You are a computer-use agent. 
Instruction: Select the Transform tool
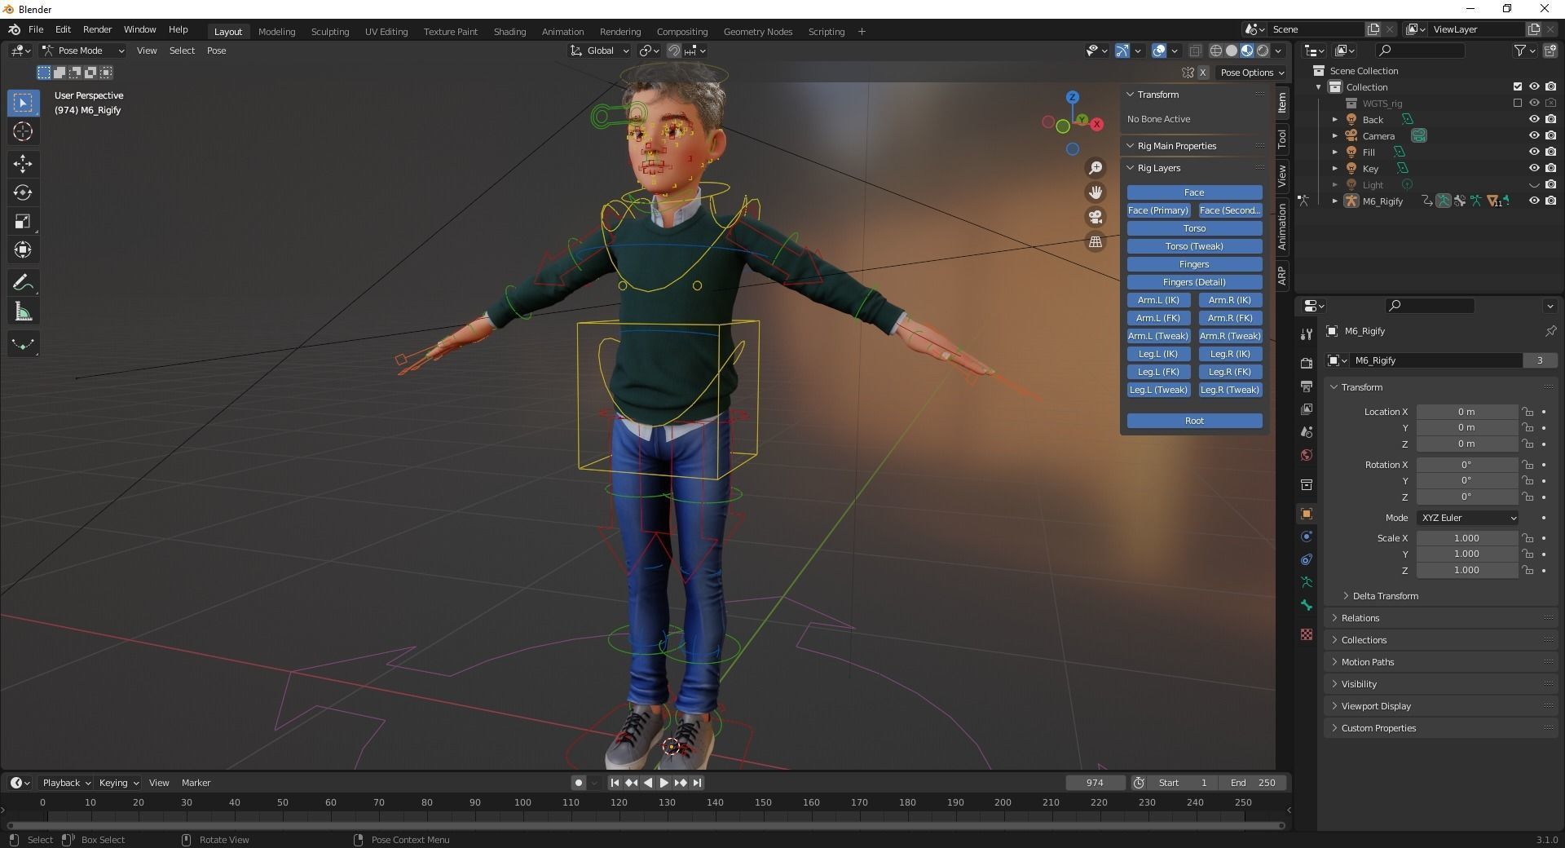tap(23, 250)
